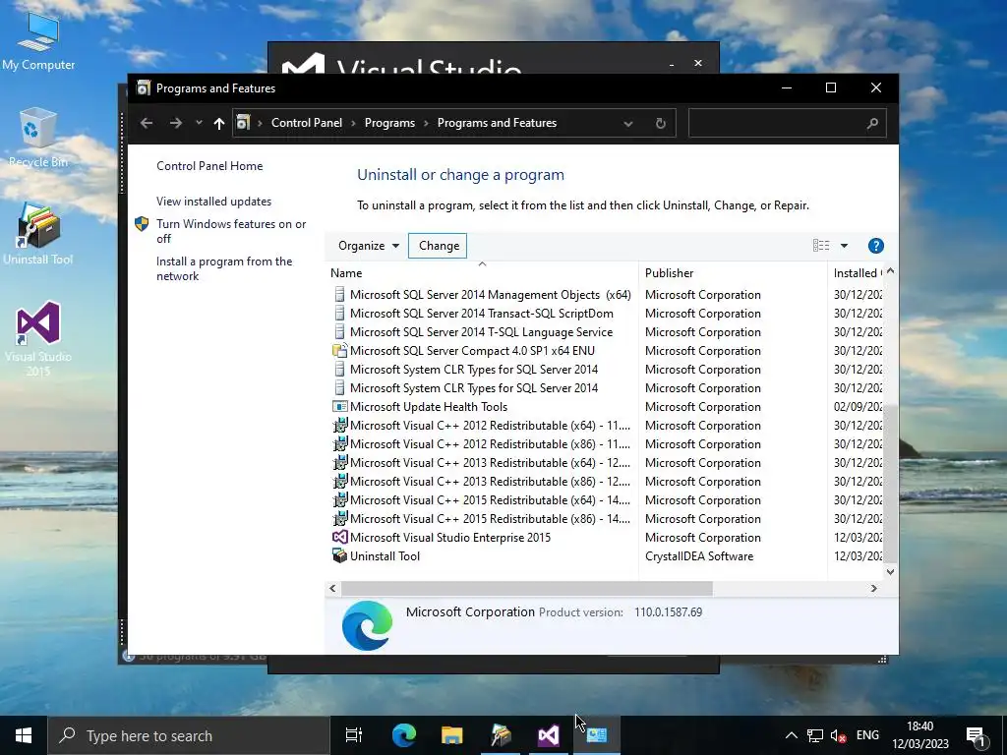This screenshot has width=1007, height=755.
Task: Click icon of Visual C++ 2013 Redistributable (x86)
Action: (339, 481)
